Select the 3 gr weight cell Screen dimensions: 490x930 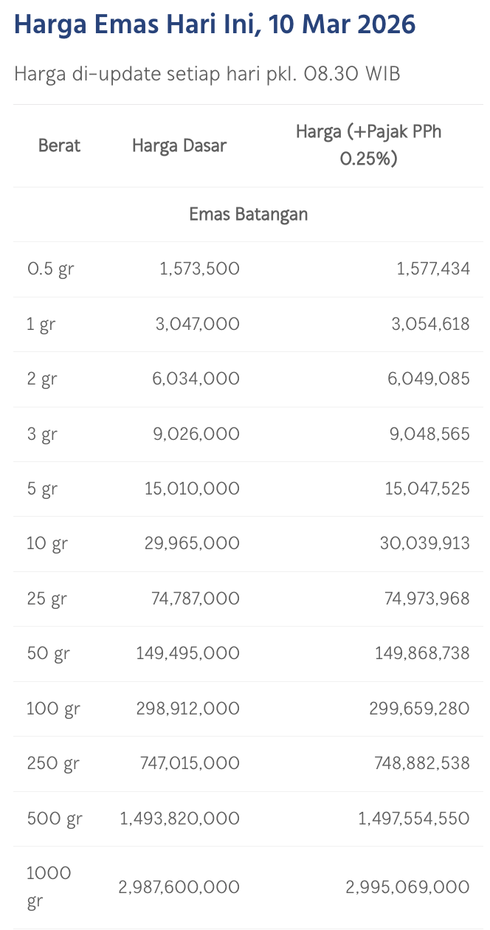pyautogui.click(x=42, y=434)
